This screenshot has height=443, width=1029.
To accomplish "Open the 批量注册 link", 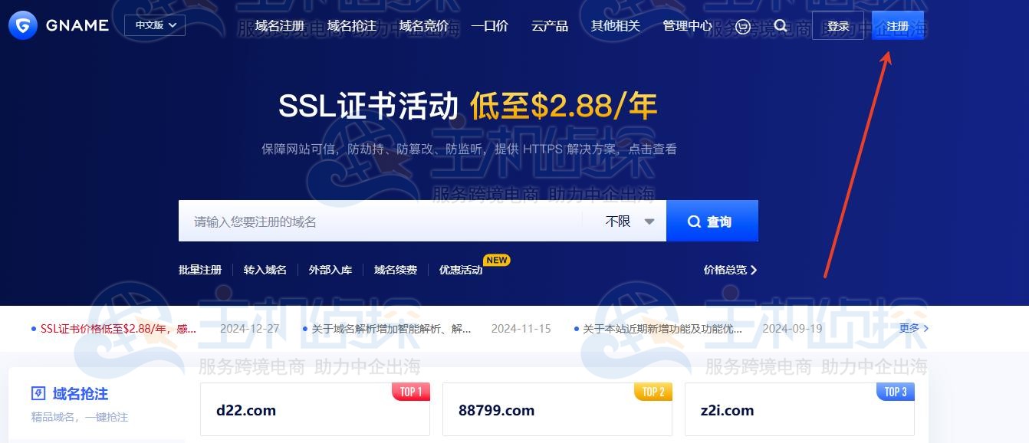I will [200, 270].
